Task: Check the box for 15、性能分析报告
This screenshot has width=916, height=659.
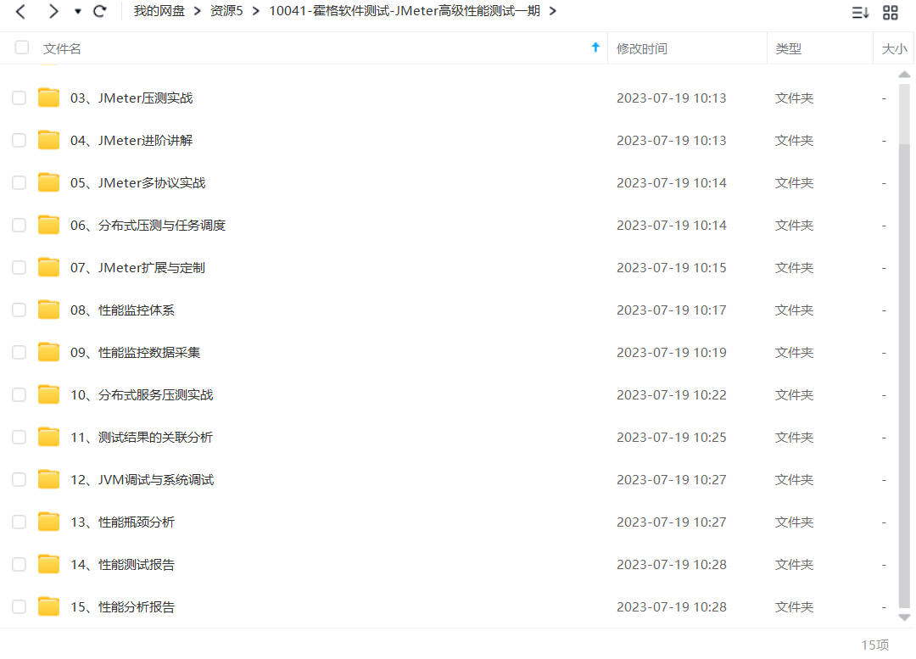Action: tap(20, 607)
